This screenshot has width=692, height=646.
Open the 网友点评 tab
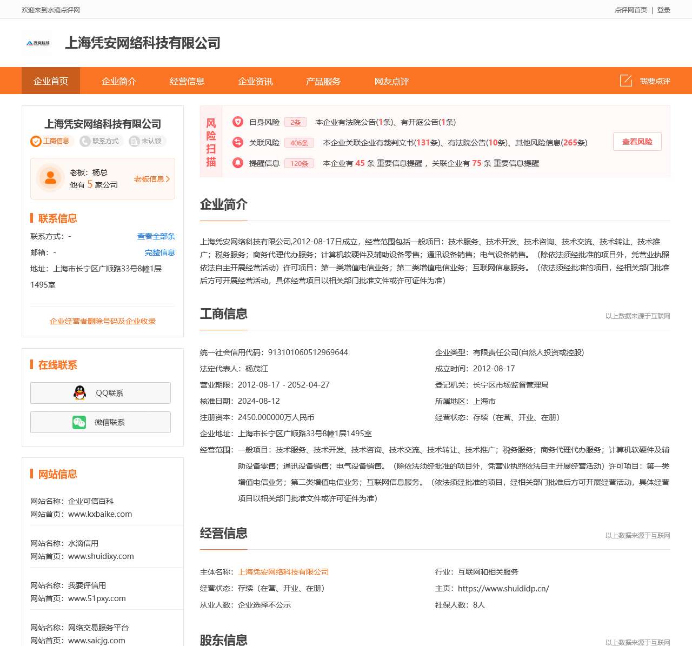point(391,81)
